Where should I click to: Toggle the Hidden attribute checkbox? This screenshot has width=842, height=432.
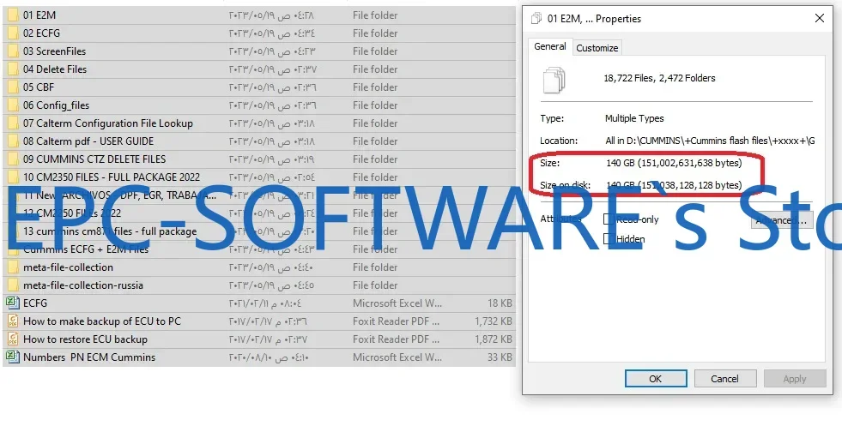(609, 239)
